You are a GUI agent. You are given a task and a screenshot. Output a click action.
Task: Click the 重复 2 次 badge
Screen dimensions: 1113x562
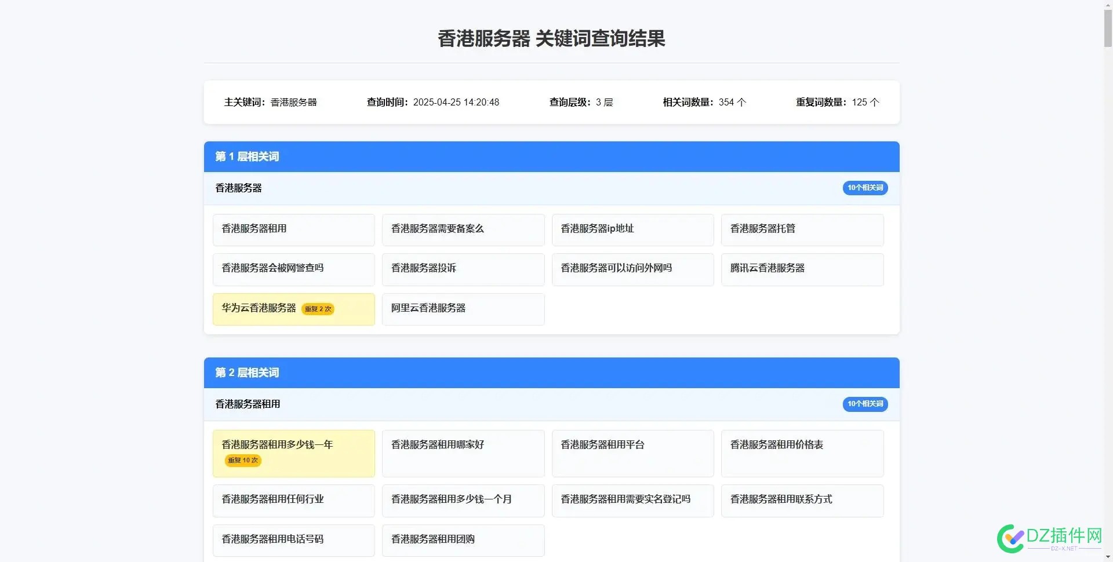point(318,309)
